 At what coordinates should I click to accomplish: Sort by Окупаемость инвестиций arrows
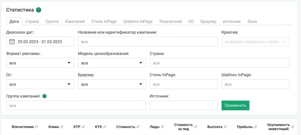coord(293,127)
